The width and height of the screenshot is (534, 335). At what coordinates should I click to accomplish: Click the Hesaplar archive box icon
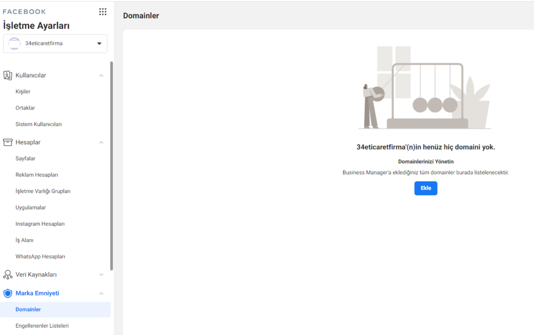(7, 142)
